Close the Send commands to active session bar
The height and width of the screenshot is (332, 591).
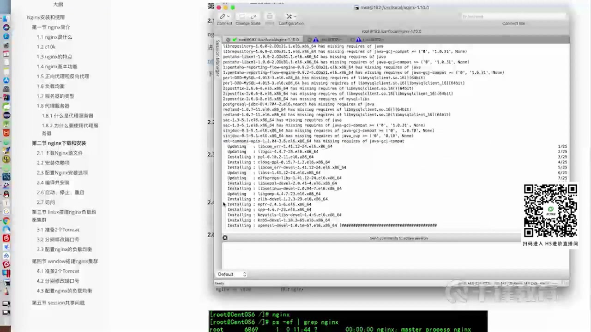tap(225, 238)
